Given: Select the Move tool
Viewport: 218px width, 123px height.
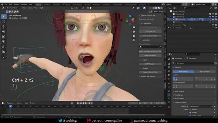Looking at the screenshot, I should coord(4,27).
